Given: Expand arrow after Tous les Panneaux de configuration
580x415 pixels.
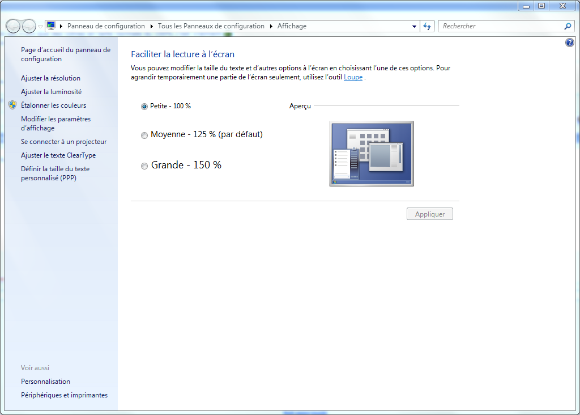Looking at the screenshot, I should [271, 26].
